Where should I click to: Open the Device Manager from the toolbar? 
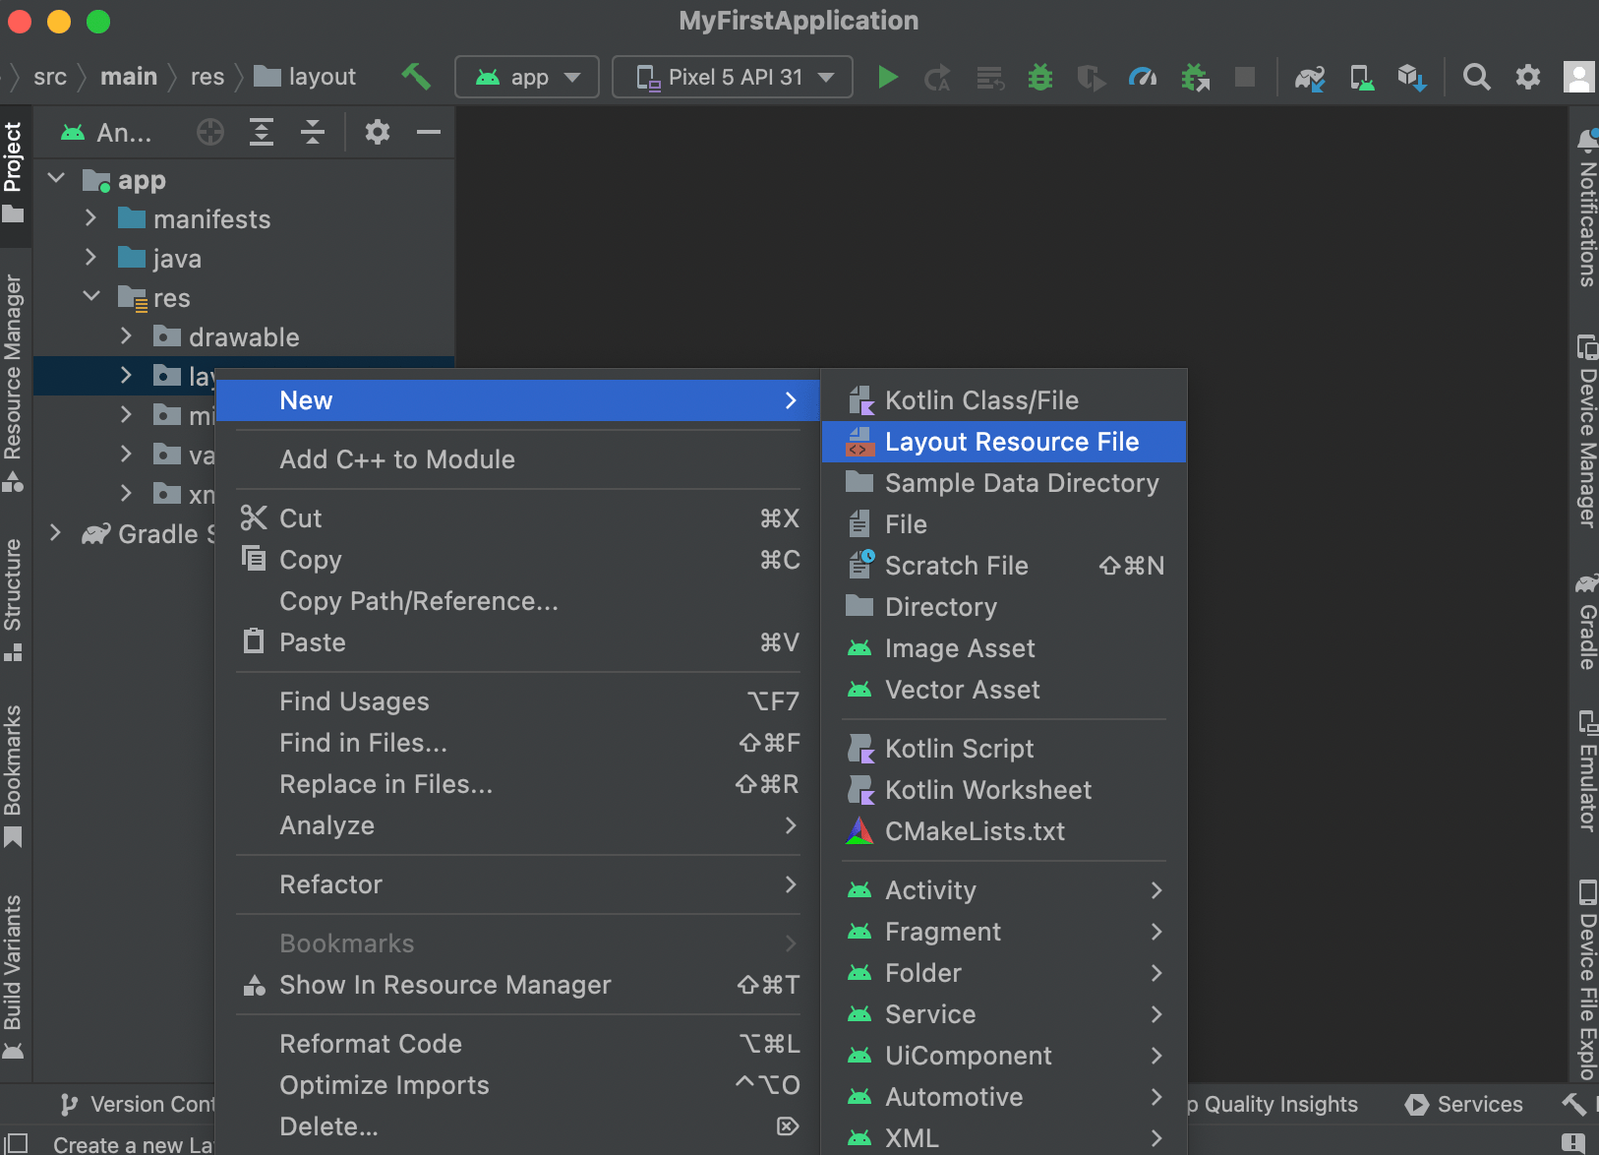(x=1362, y=77)
